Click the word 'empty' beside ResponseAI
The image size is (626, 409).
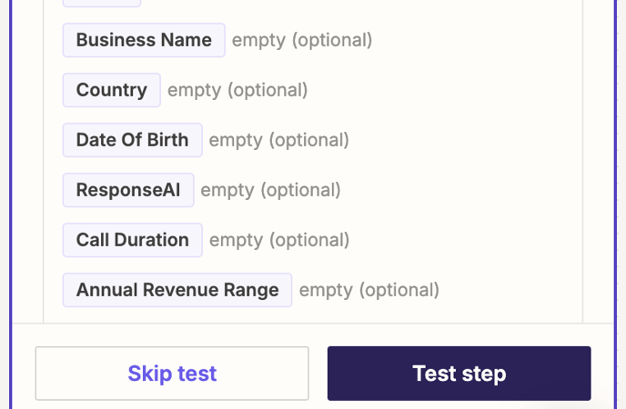point(227,191)
